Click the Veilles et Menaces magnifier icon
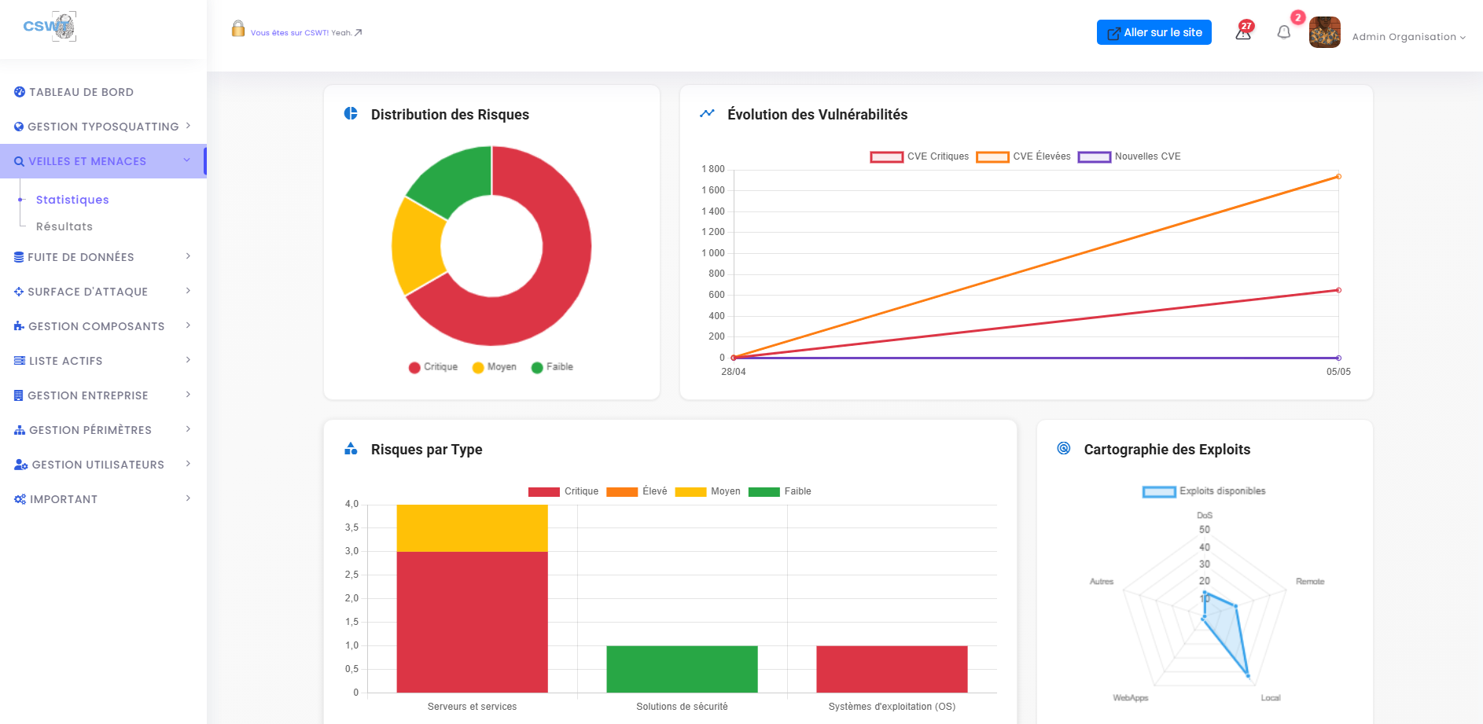 [18, 161]
